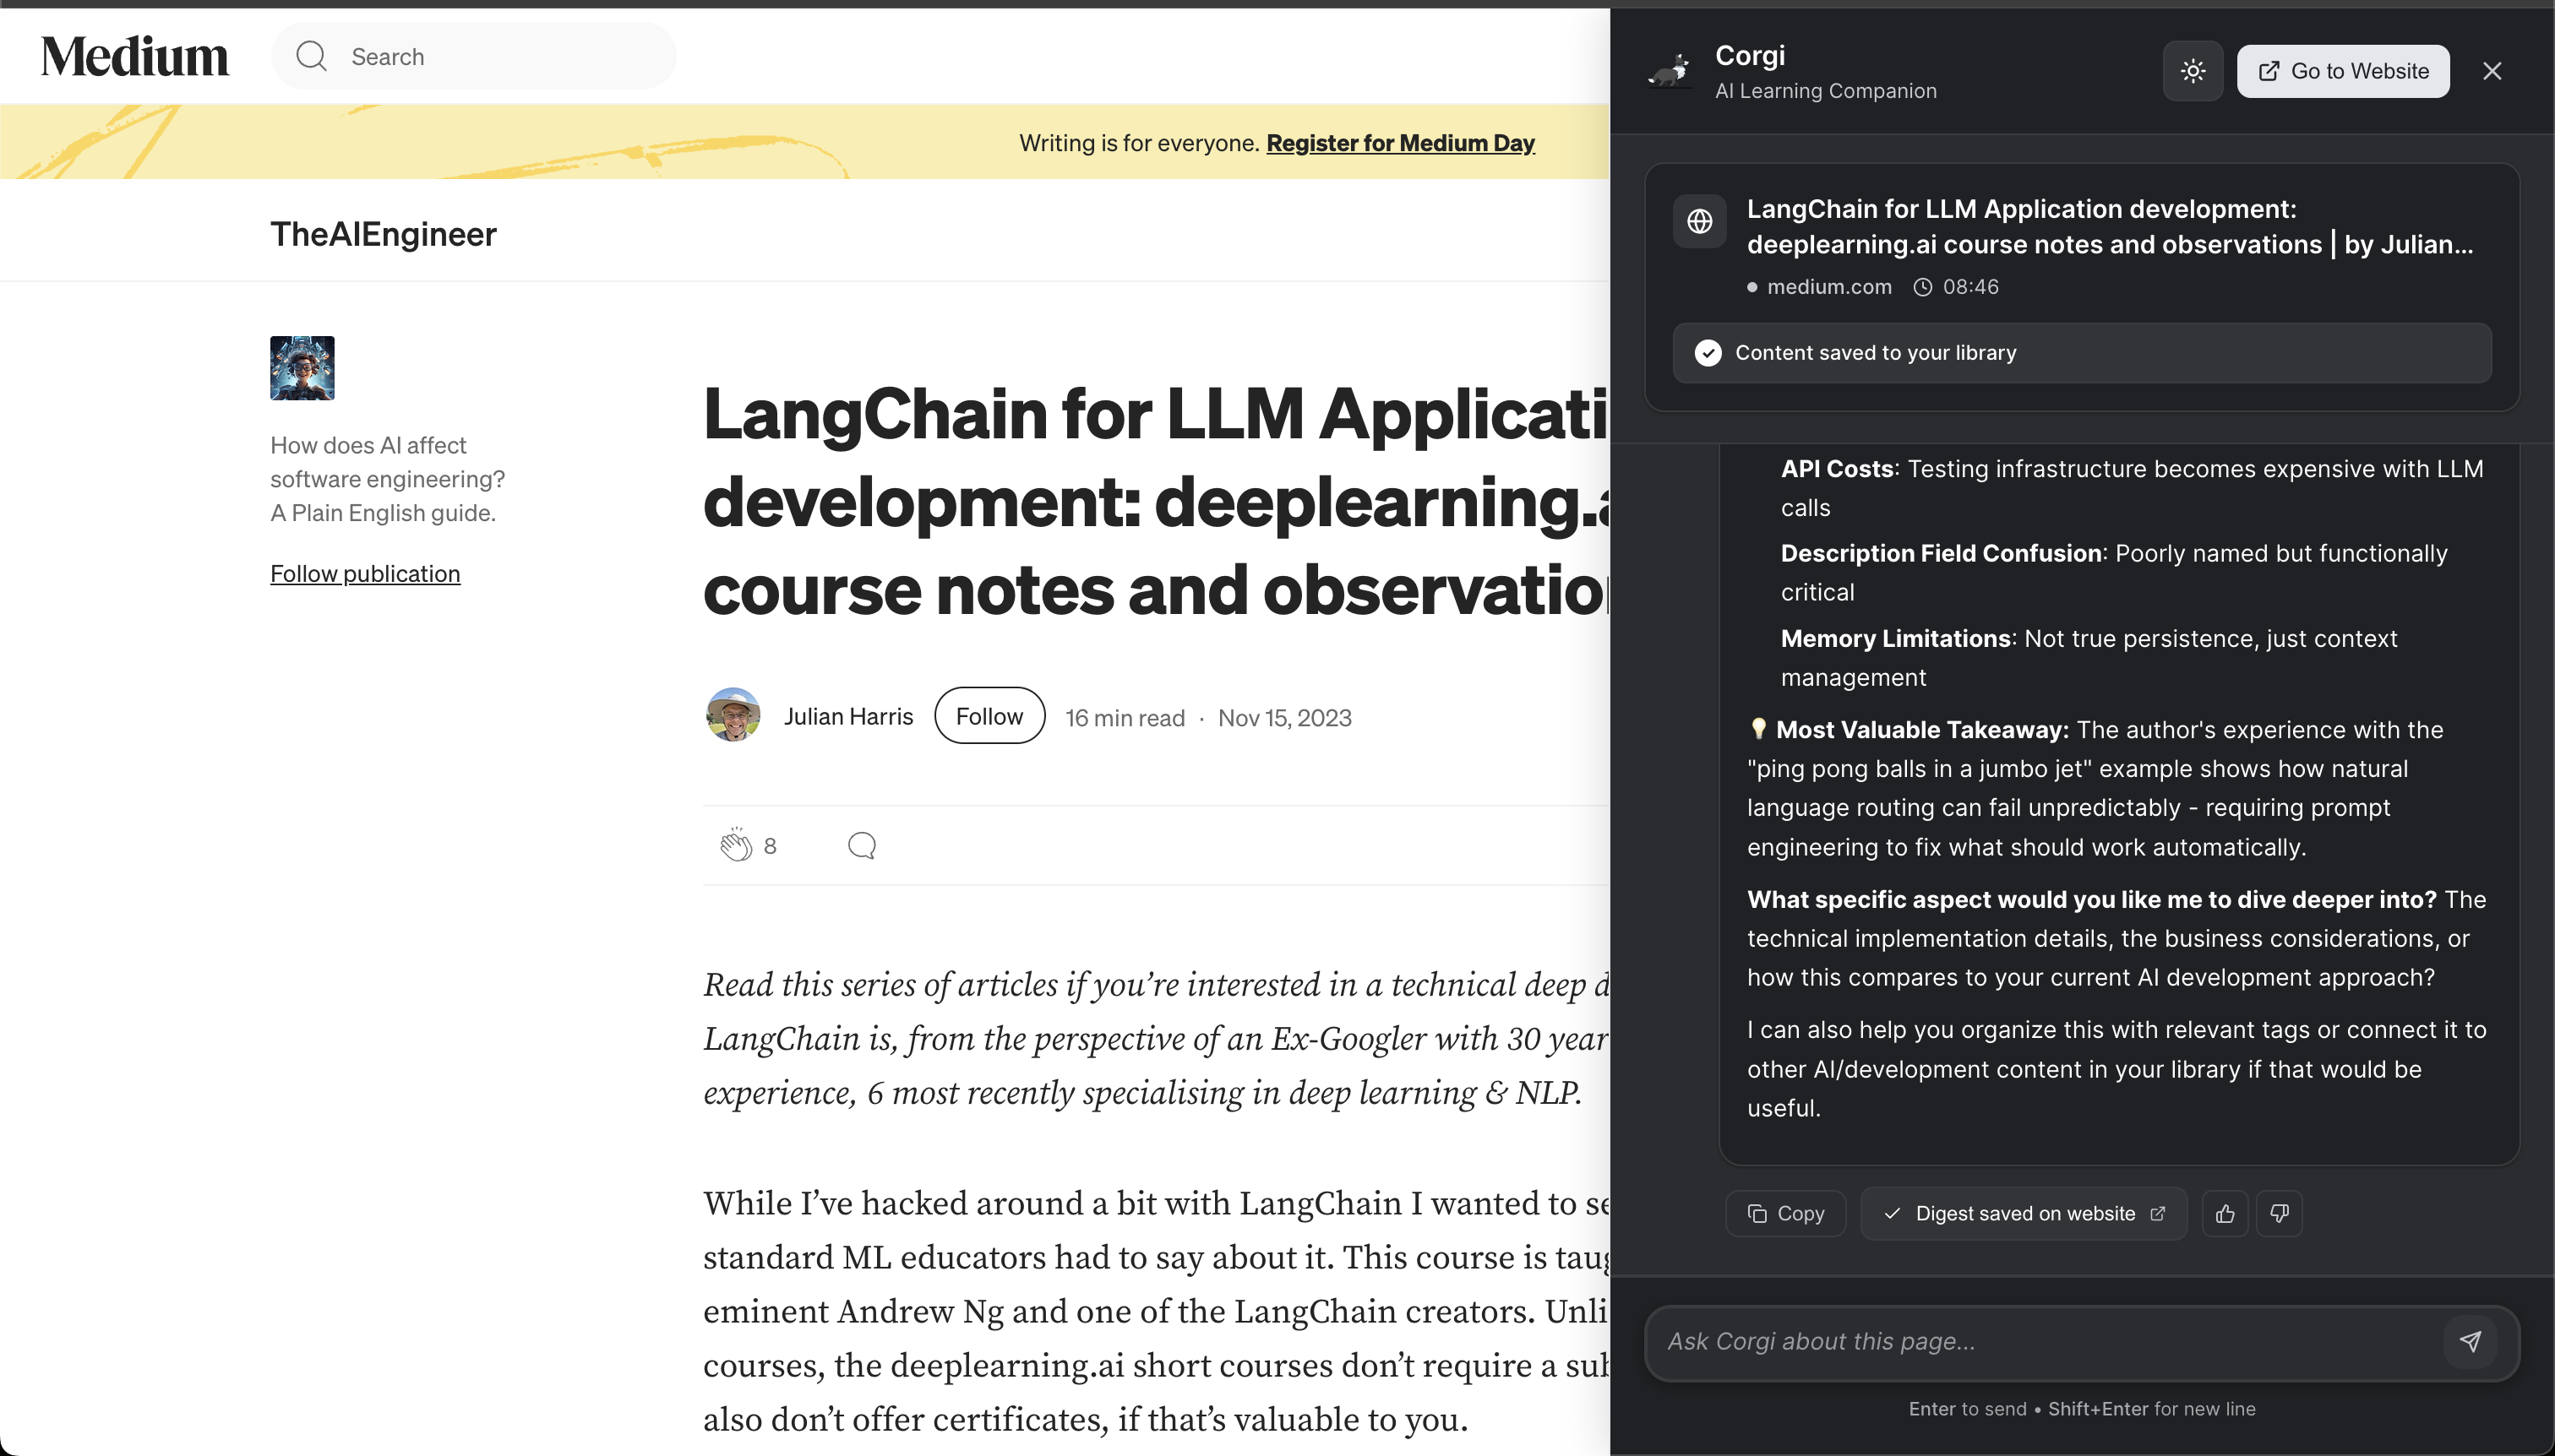Open Julian Harris author avatar
Image resolution: width=2555 pixels, height=1456 pixels.
coord(733,715)
